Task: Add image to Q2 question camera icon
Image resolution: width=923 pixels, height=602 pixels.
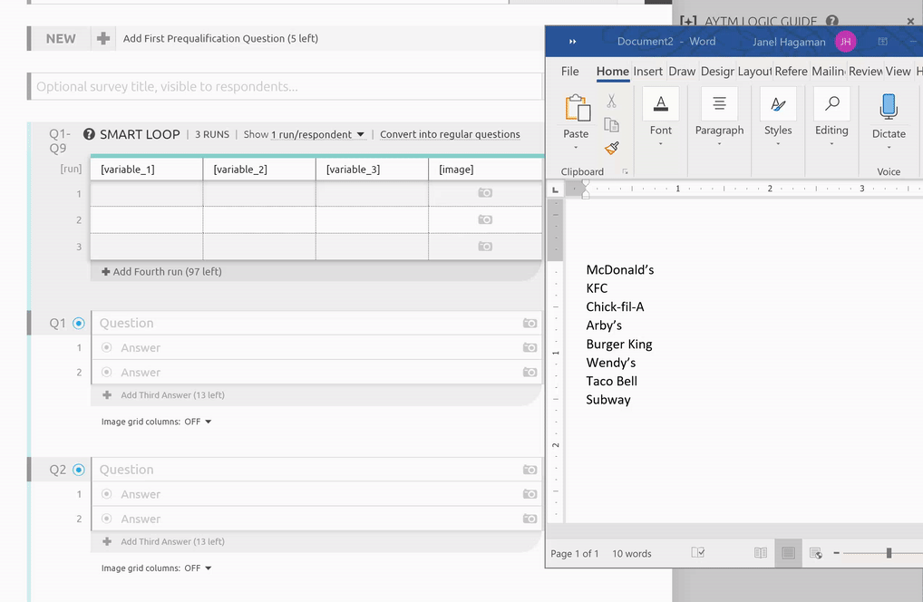Action: click(530, 470)
